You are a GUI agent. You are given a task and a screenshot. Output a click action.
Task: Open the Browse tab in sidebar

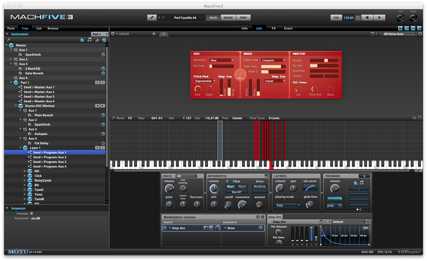point(53,28)
